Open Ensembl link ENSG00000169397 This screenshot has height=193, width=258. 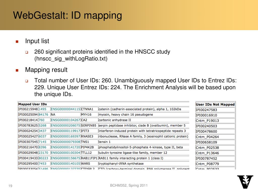pos(66,136)
